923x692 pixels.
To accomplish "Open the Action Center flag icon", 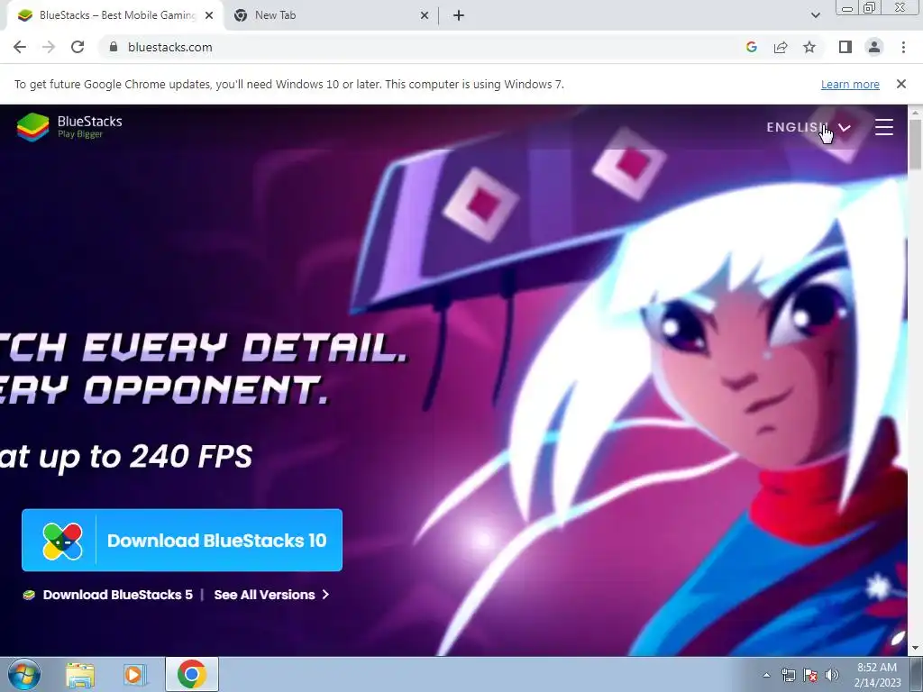I will point(810,675).
